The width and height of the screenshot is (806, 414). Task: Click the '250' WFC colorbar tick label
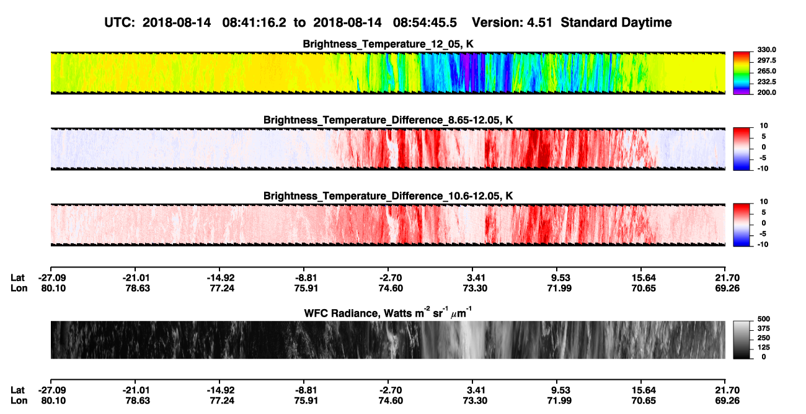[x=763, y=338]
